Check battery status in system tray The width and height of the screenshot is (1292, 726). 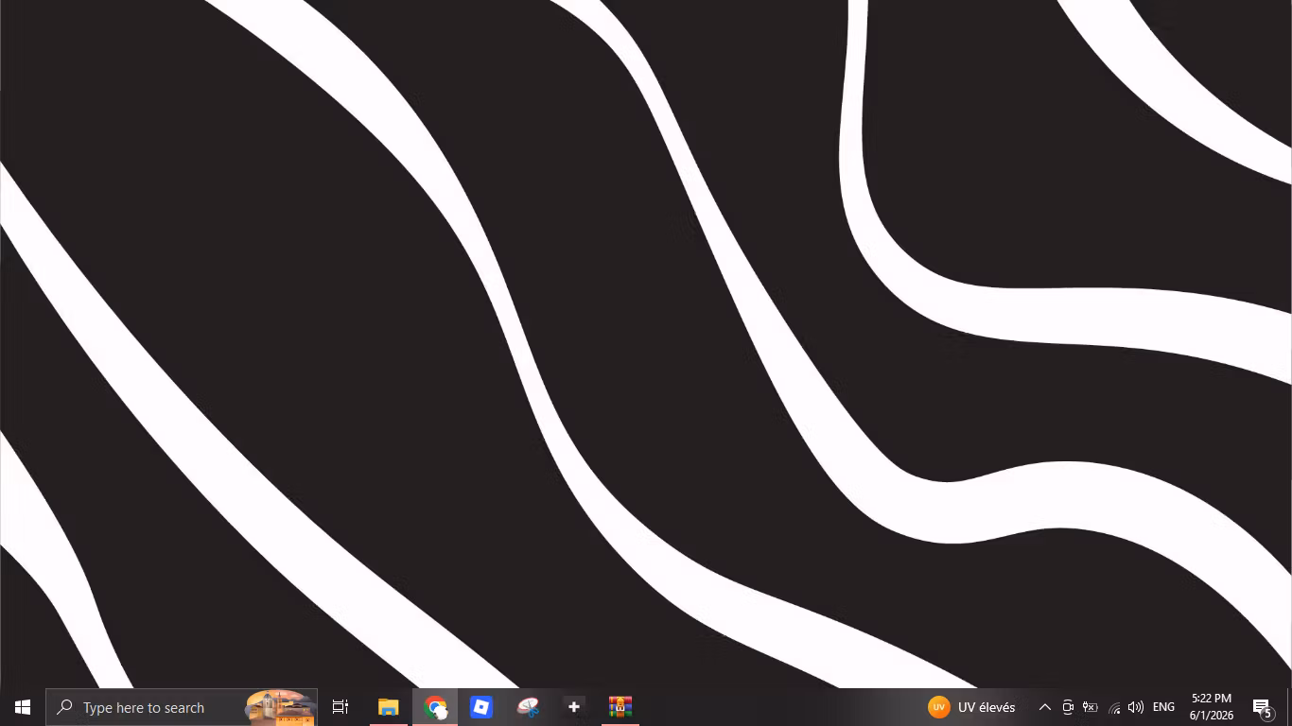click(x=1091, y=707)
